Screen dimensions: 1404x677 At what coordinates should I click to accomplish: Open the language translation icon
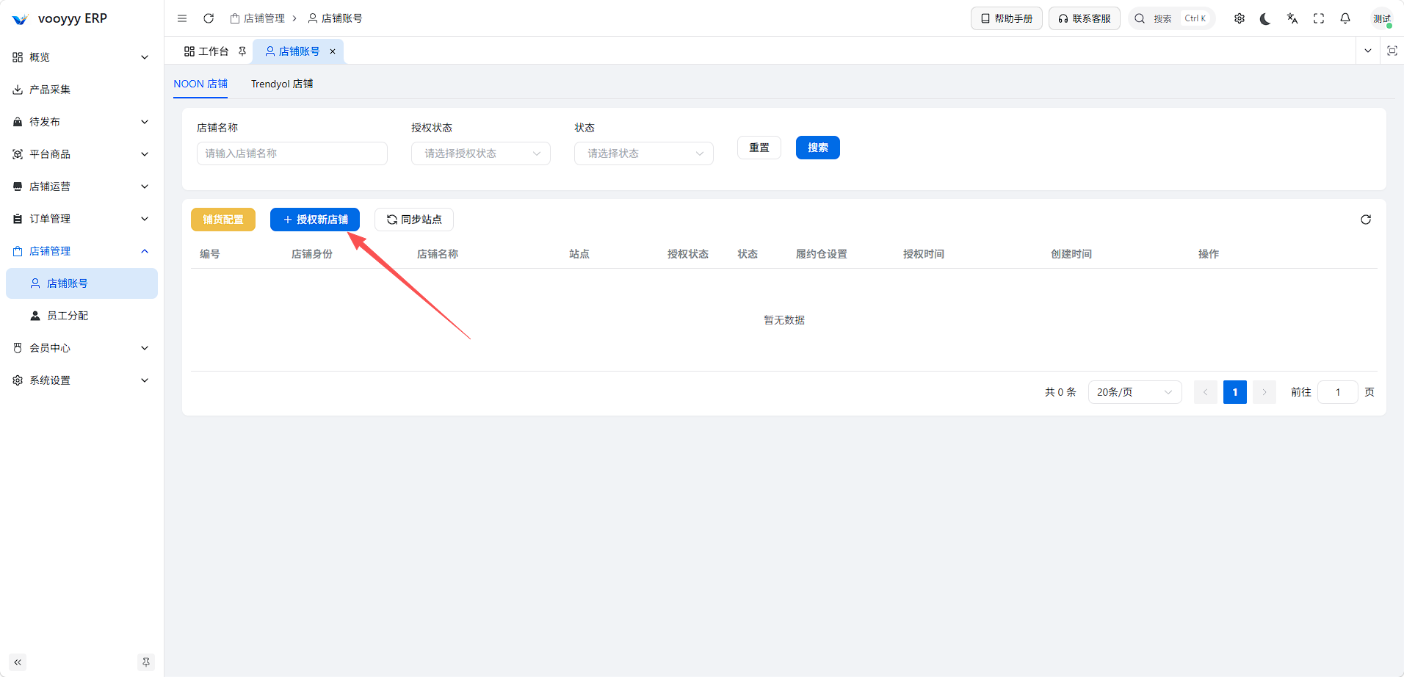(x=1292, y=18)
